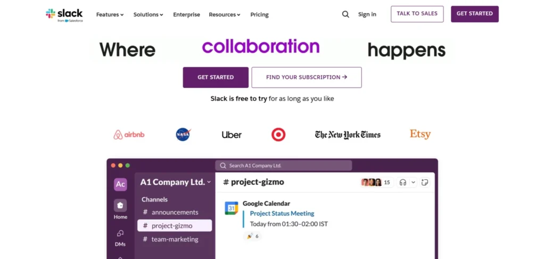This screenshot has width=545, height=259.
Task: Open the website search magnifier icon
Action: point(346,14)
